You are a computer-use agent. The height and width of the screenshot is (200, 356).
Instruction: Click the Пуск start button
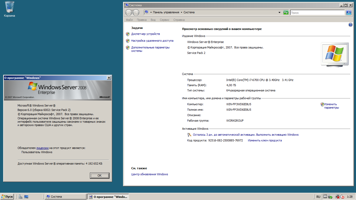pyautogui.click(x=7, y=197)
